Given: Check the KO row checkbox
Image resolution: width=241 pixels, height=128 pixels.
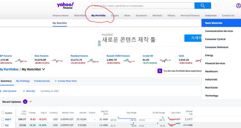Looking at the screenshot, I should [2, 125].
